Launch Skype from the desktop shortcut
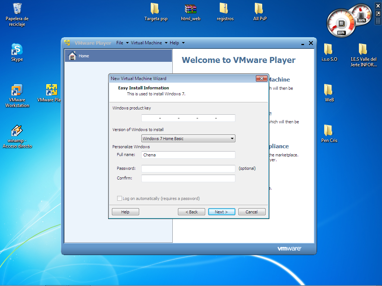 click(17, 49)
